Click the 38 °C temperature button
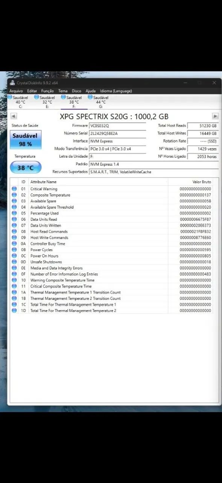 (x=26, y=168)
